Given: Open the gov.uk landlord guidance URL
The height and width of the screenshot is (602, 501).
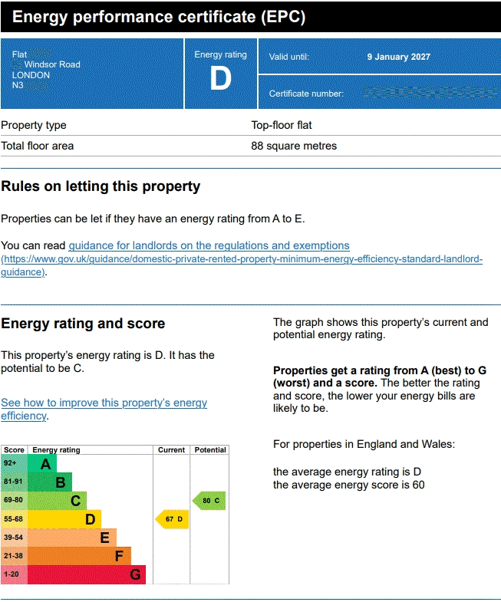Looking at the screenshot, I should (242, 265).
